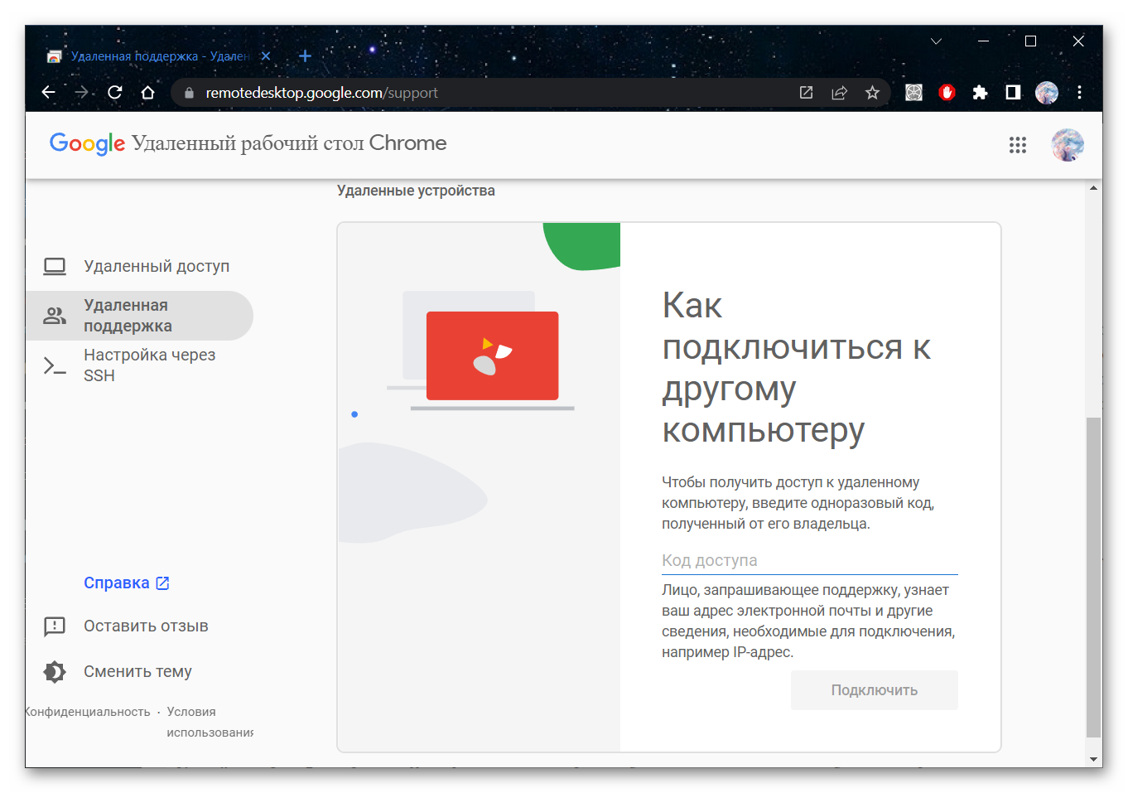Bookmark this page with the star icon
The width and height of the screenshot is (1128, 793).
click(x=872, y=93)
